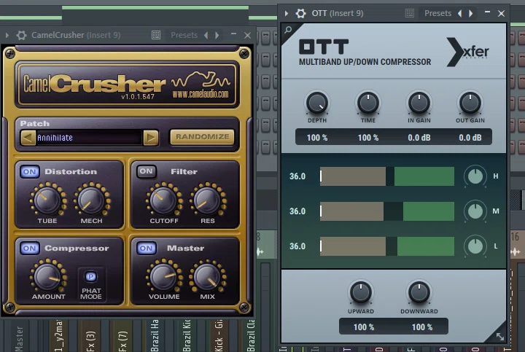The image size is (525, 352).
Task: Click the CamelCrusher grid options icon
Action: pos(156,35)
